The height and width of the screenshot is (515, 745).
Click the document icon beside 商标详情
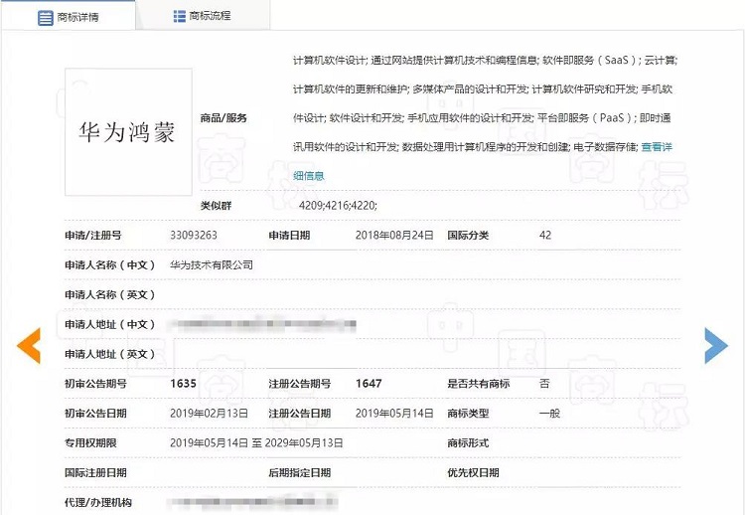click(x=46, y=17)
